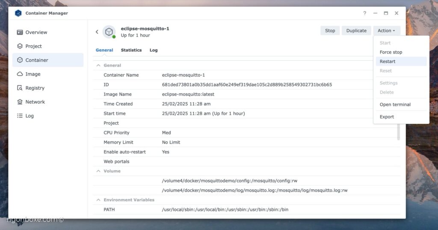Image resolution: width=438 pixels, height=230 pixels.
Task: Click the mosquitto/config:rw volume path
Action: click(x=230, y=181)
